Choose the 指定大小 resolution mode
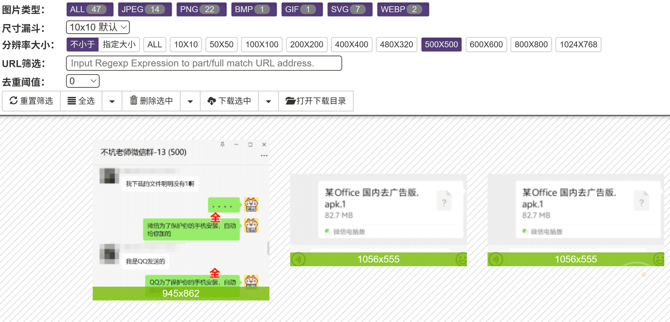670x322 pixels. tap(119, 45)
